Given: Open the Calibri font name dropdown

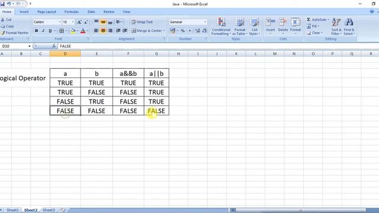Looking at the screenshot, I should (60, 22).
